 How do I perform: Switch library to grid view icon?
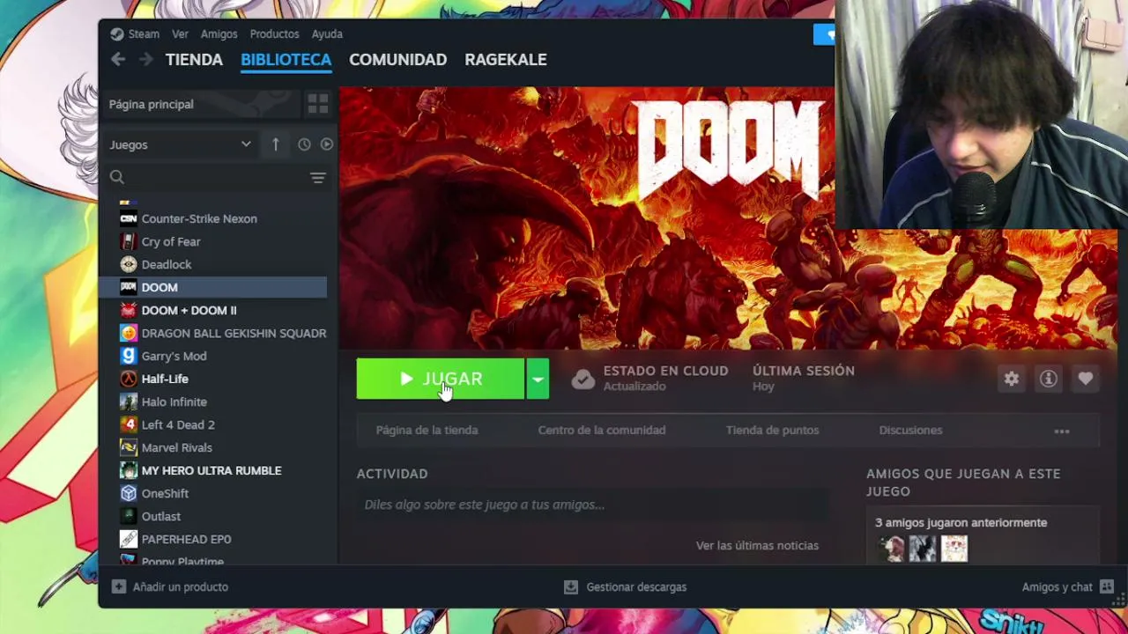(x=318, y=104)
